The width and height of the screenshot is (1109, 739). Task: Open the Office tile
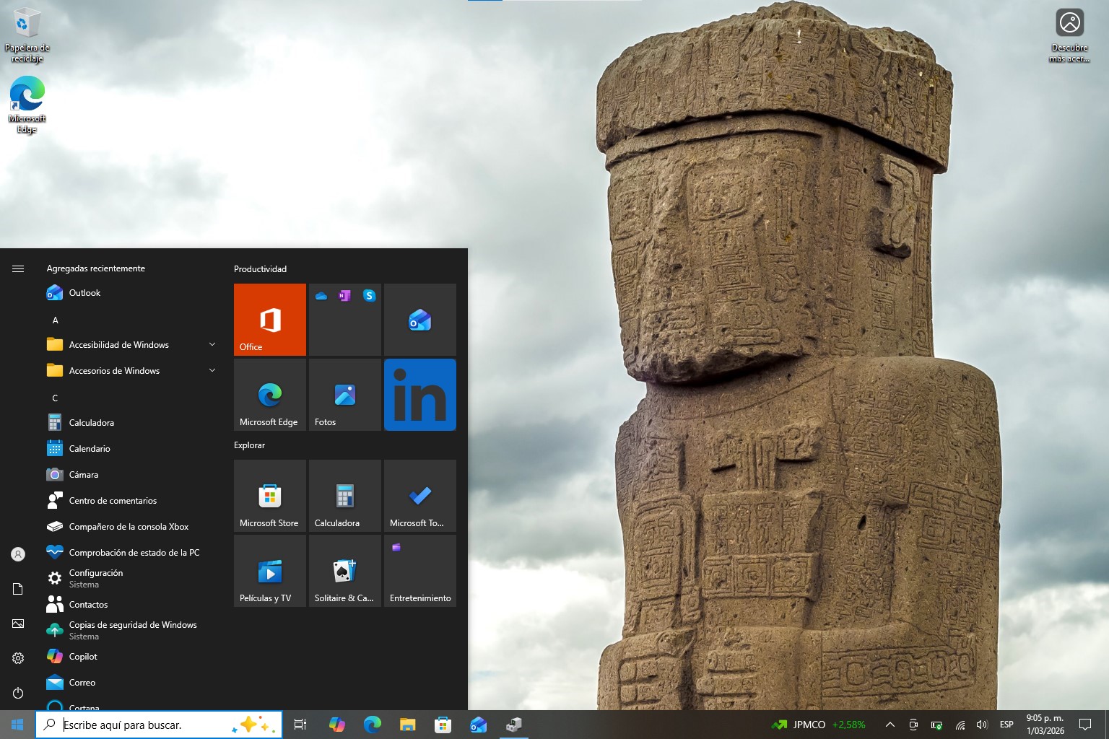(269, 319)
